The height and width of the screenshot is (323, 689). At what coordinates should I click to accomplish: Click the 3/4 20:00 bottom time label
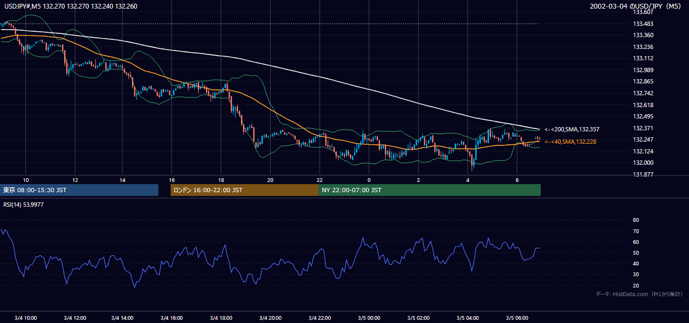270,318
